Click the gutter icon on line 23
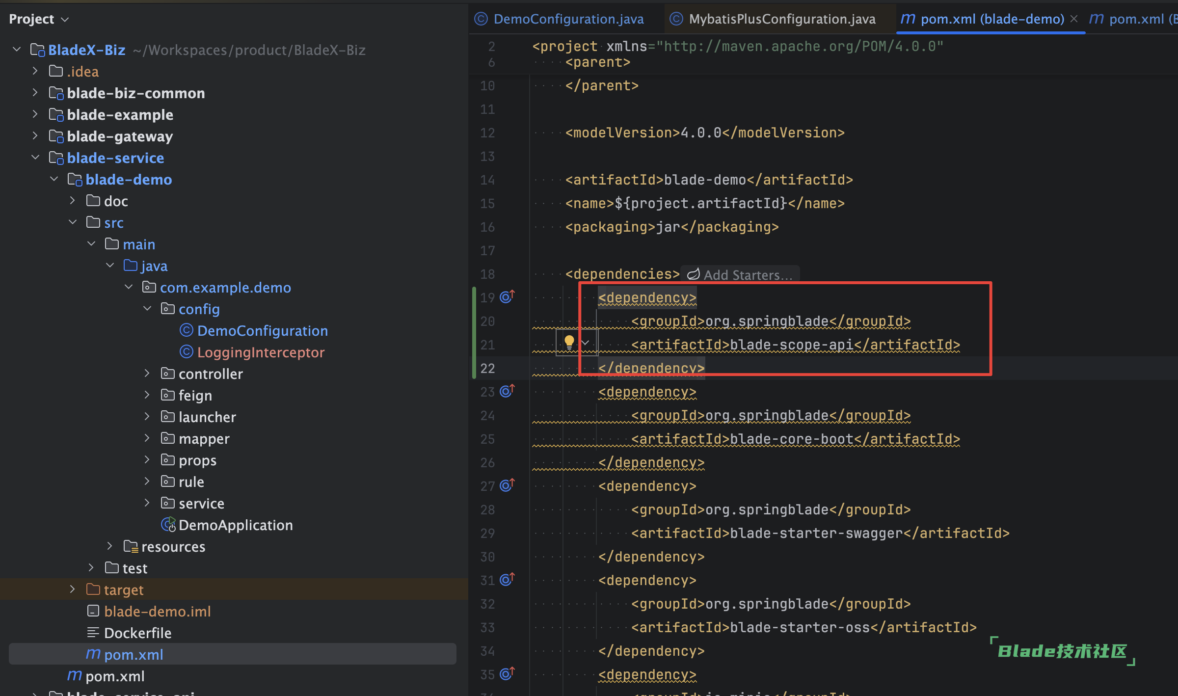Viewport: 1178px width, 696px height. [507, 391]
